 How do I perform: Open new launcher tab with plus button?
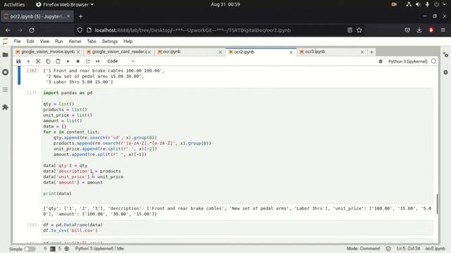[371, 52]
